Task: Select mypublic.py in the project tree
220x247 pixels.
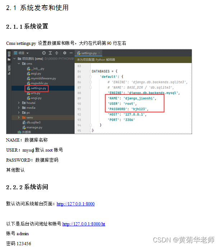Action: click(39, 83)
